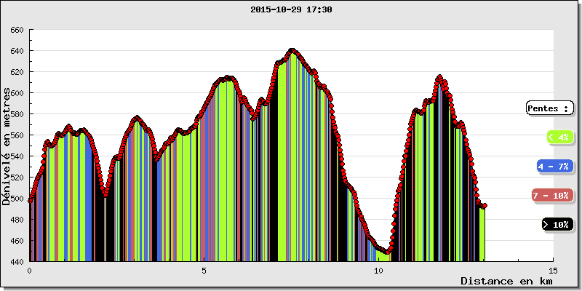This screenshot has width=582, height=291.
Task: Click the 520 value on the elevation axis
Action: pos(17,178)
